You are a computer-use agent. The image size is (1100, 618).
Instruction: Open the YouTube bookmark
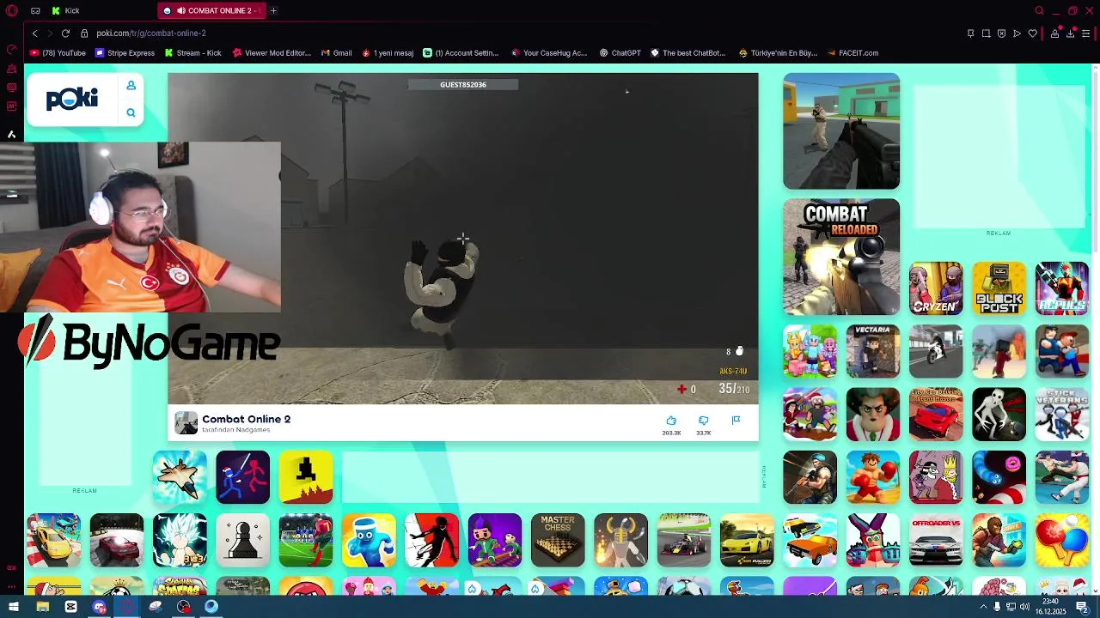(x=58, y=53)
